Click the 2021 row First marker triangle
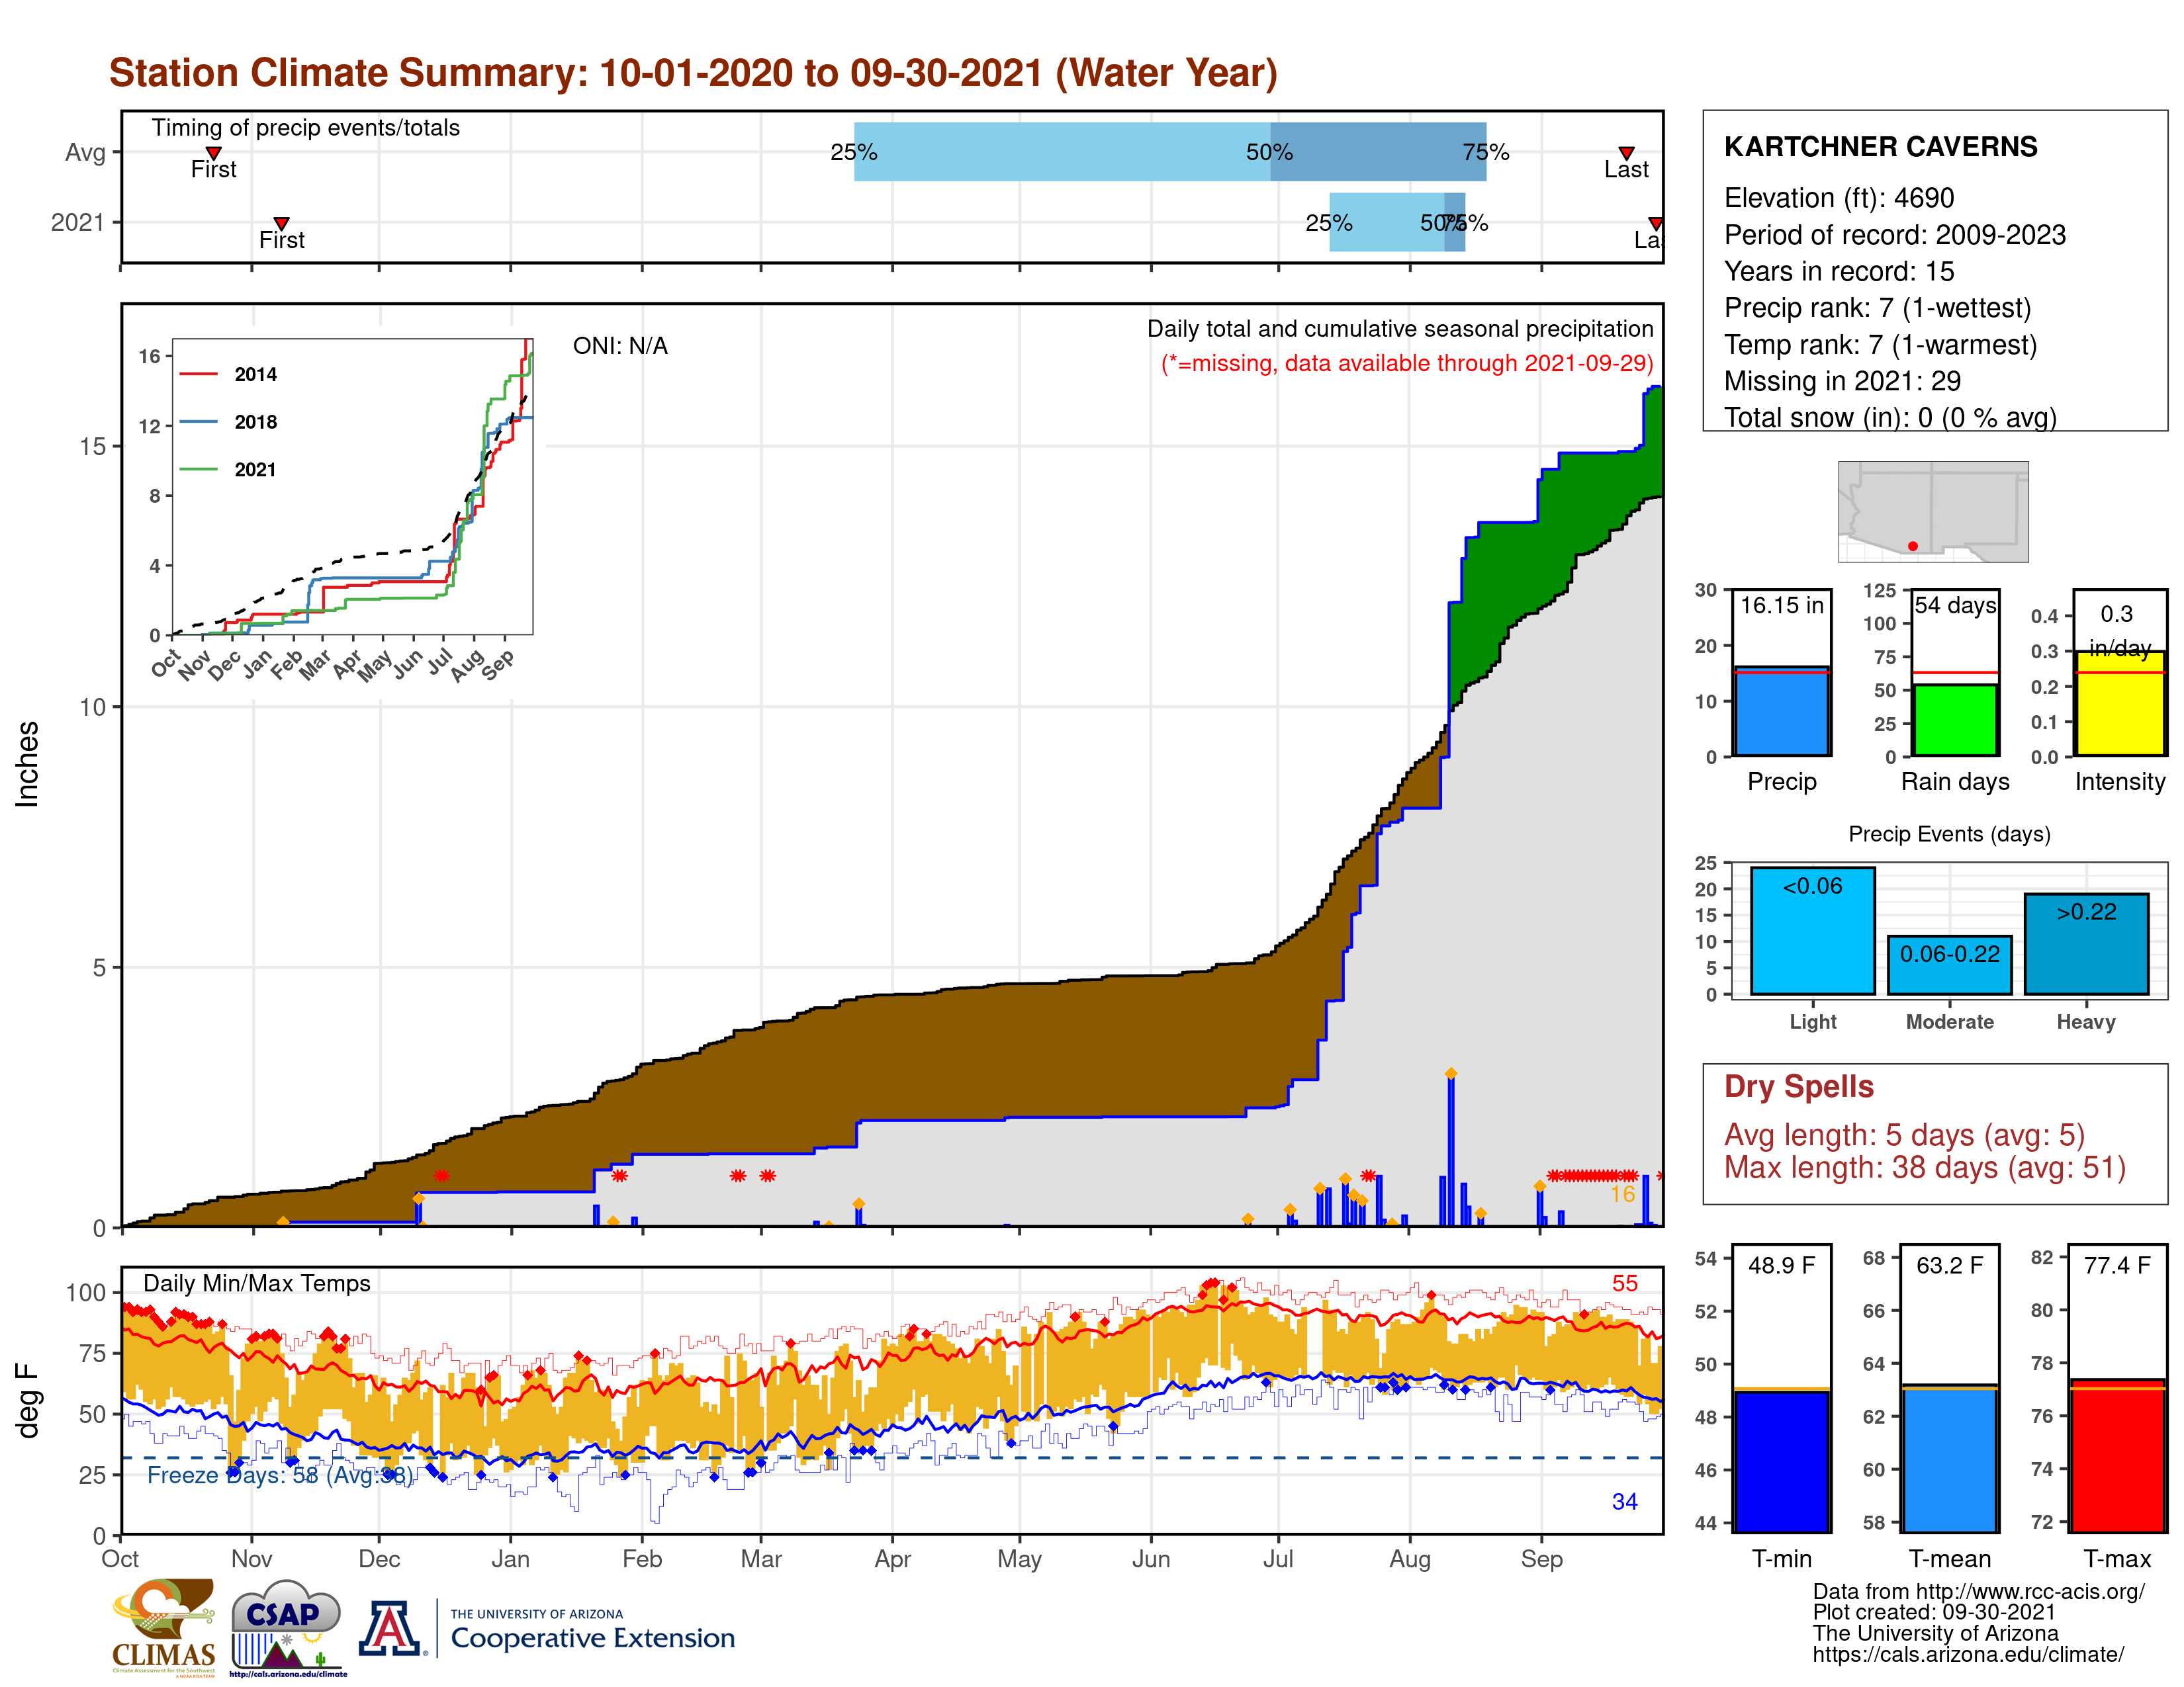2184x1687 pixels. [x=282, y=223]
